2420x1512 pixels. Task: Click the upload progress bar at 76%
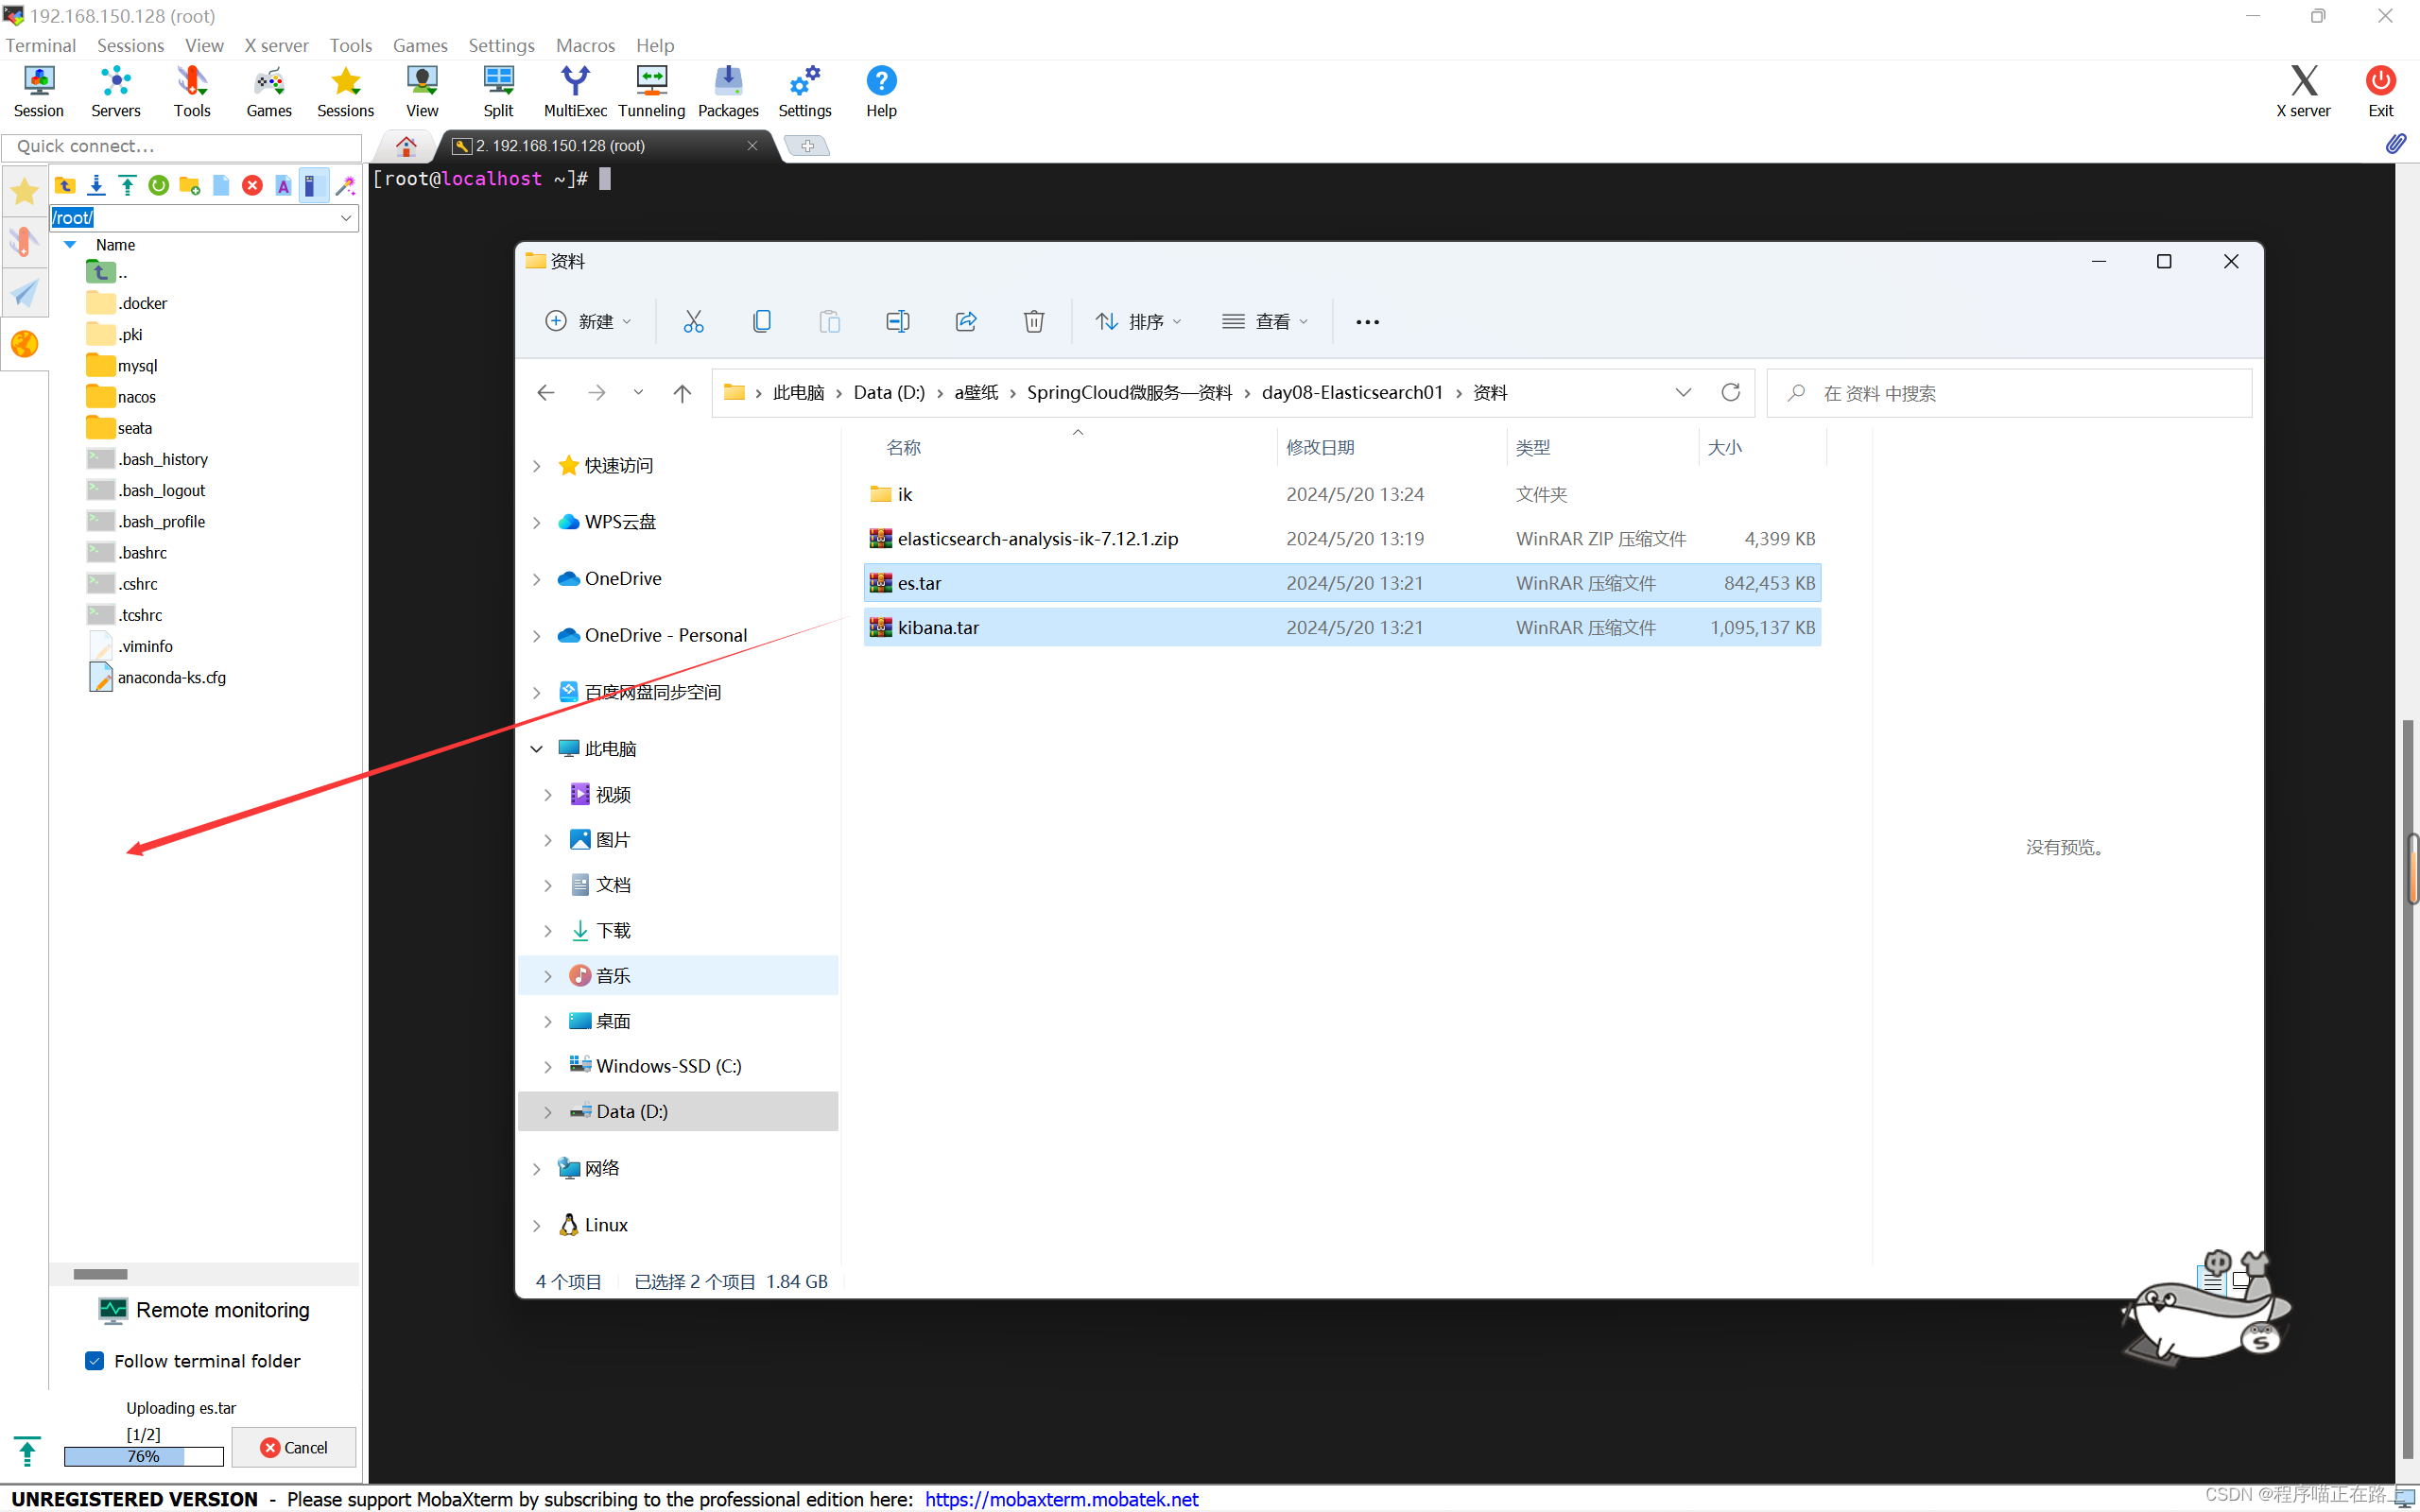[143, 1456]
